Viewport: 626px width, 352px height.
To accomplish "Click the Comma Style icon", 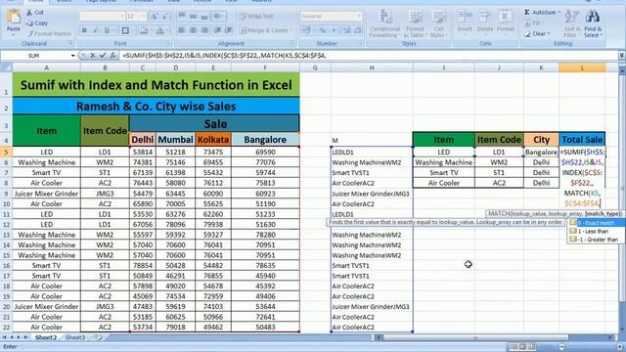I will coord(335,30).
